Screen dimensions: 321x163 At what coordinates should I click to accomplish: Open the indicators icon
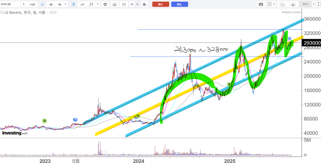(x=114, y=4)
